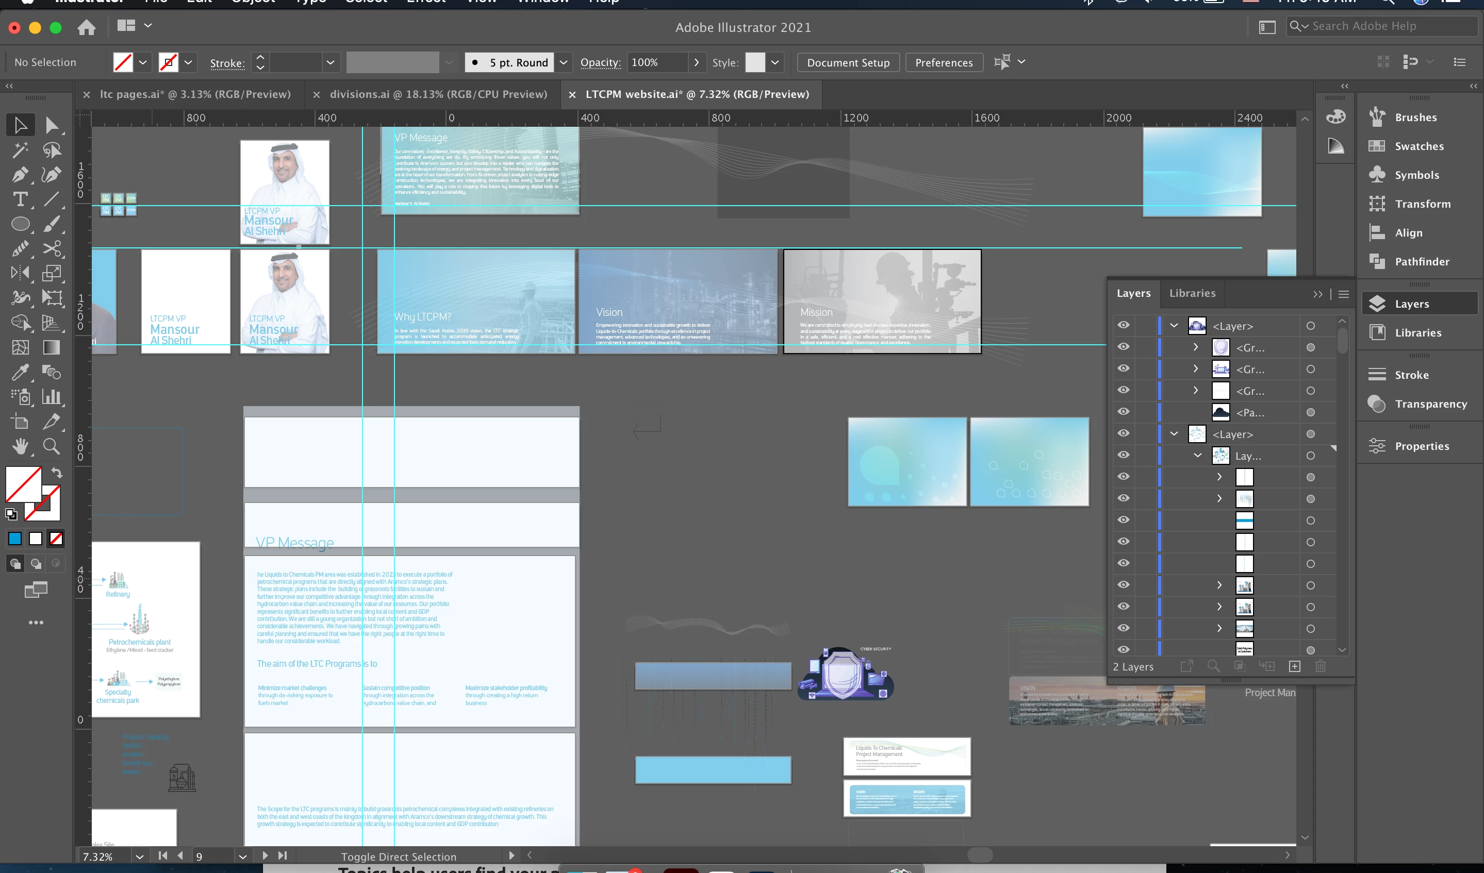The image size is (1484, 873).
Task: Collapse the top <Layer> tree item
Action: (1174, 326)
